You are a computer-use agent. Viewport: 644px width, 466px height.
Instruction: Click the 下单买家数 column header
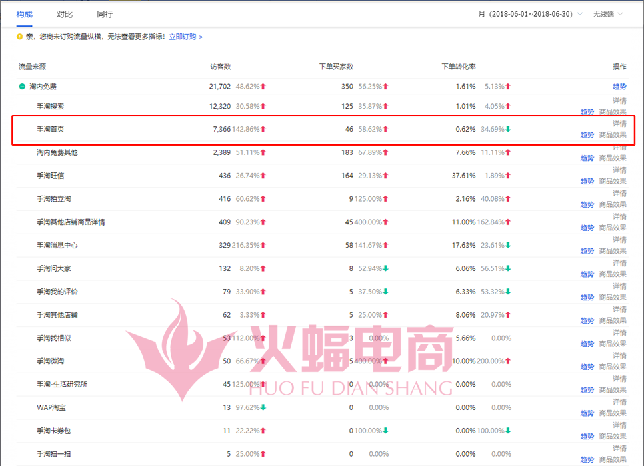(336, 67)
